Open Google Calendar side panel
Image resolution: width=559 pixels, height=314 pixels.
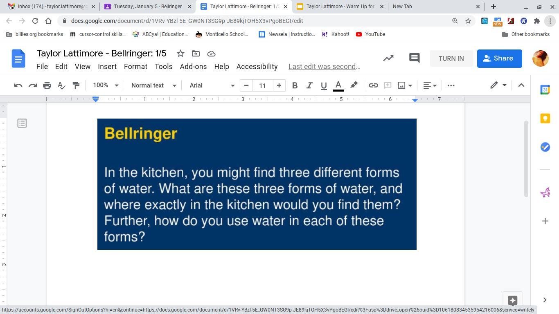545,90
